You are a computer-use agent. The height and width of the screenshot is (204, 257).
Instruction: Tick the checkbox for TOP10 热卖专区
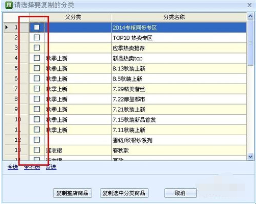tap(37, 38)
